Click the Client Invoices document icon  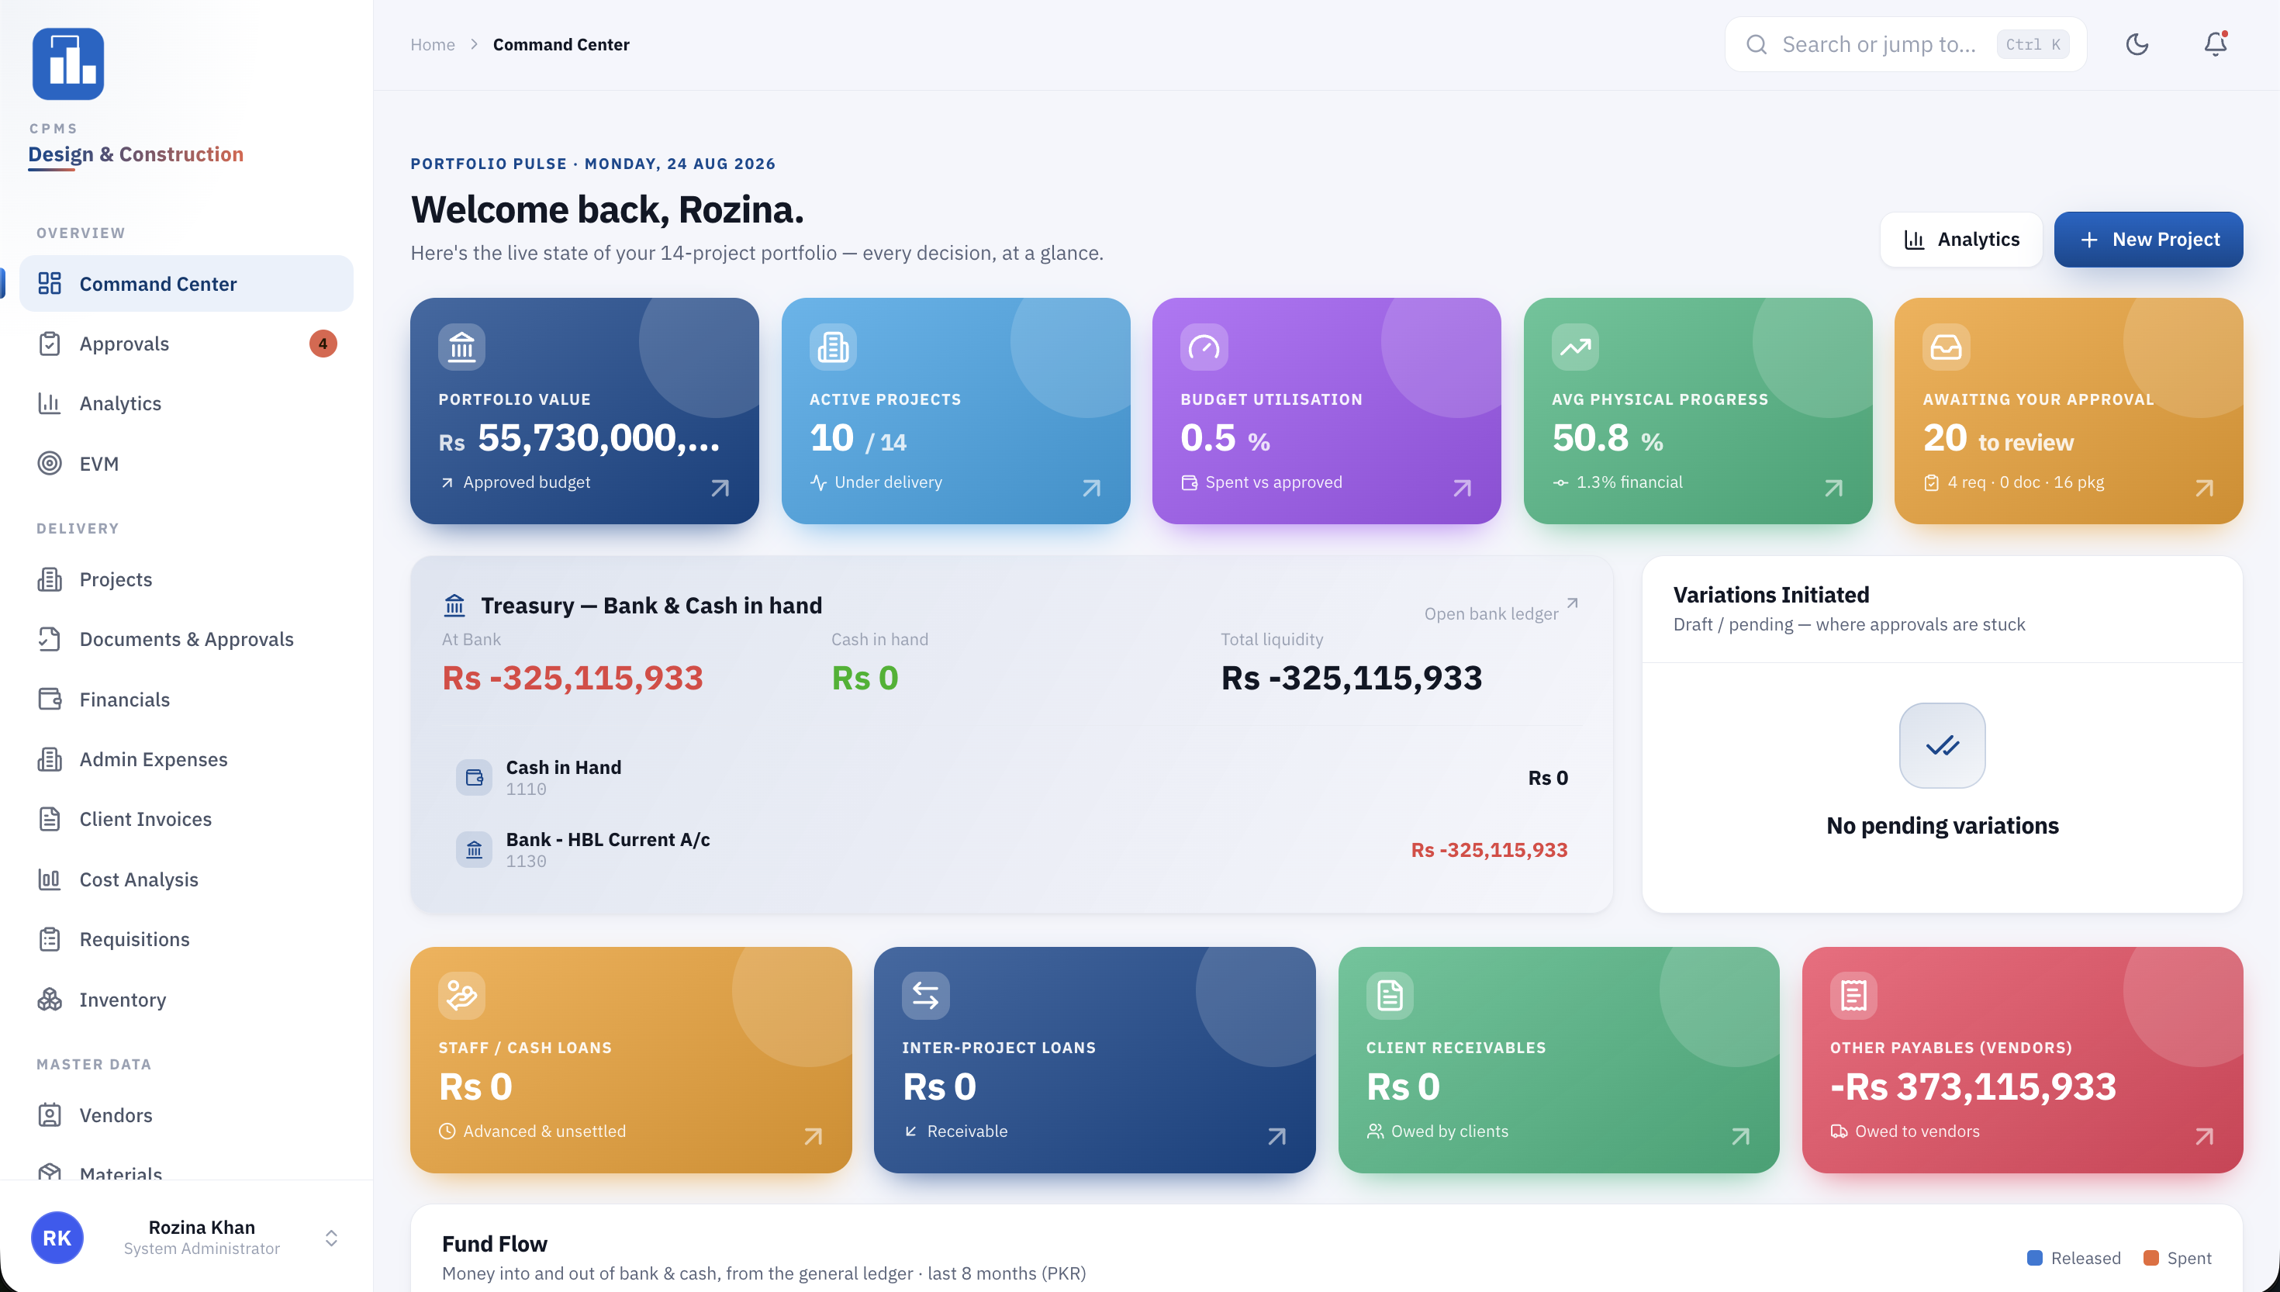click(50, 819)
